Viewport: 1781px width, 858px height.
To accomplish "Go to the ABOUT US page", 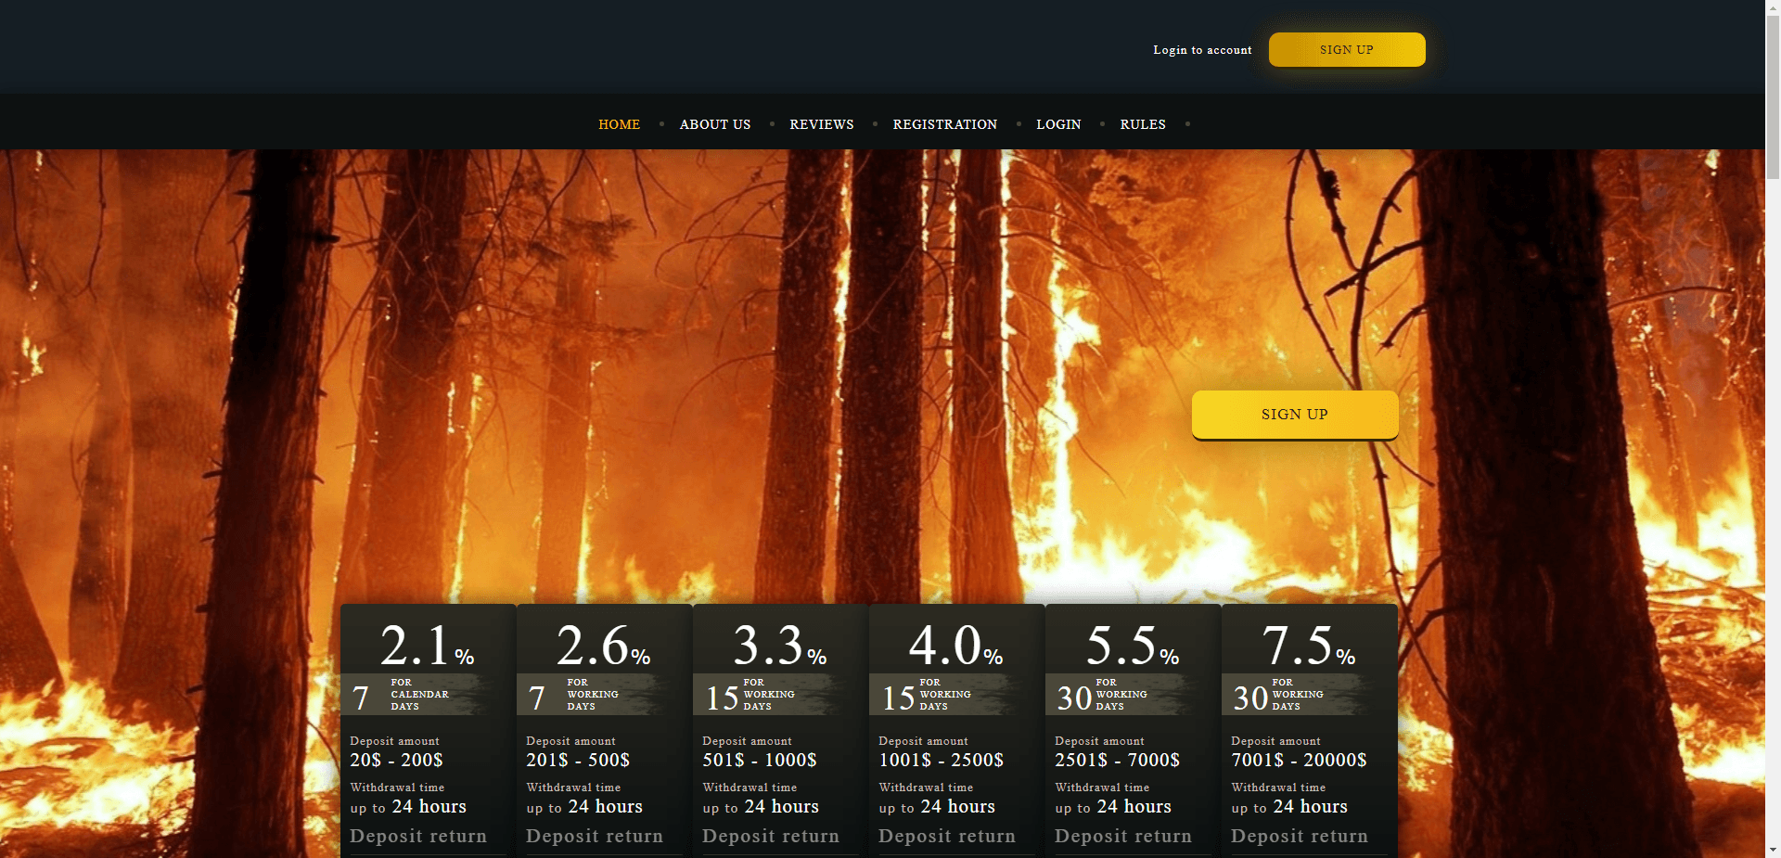I will coord(714,124).
